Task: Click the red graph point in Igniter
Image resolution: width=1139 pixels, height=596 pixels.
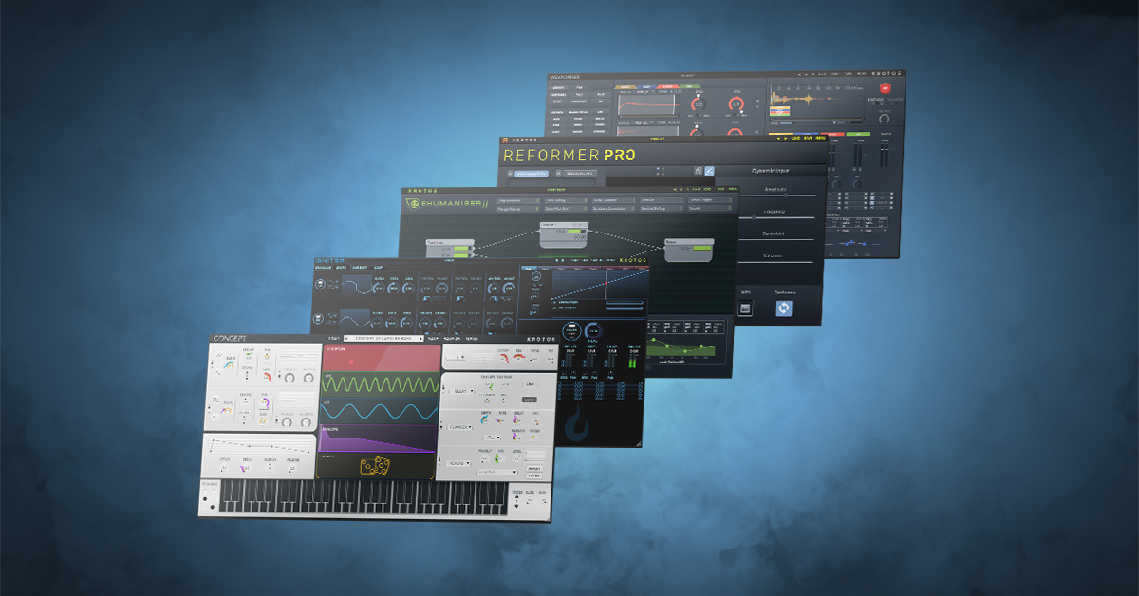Action: pyautogui.click(x=606, y=283)
